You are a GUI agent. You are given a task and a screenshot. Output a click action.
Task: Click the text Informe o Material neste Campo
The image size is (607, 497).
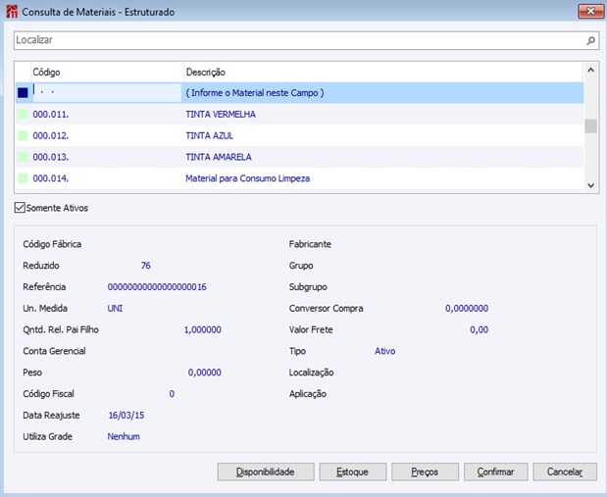pyautogui.click(x=254, y=93)
